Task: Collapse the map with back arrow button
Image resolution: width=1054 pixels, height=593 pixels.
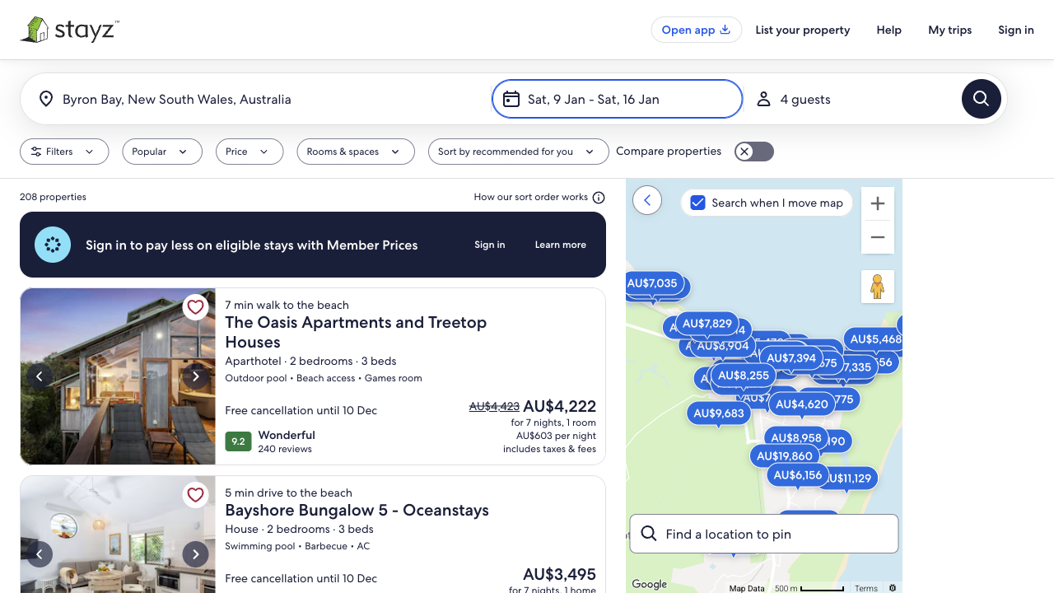Action: click(647, 200)
